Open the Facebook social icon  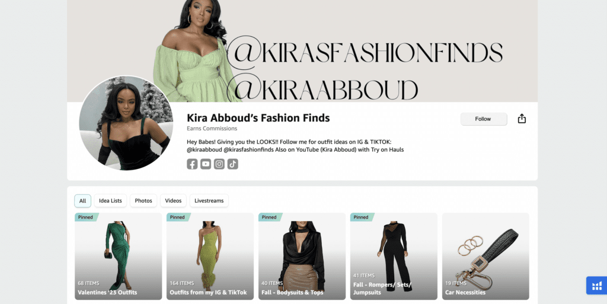coord(192,164)
